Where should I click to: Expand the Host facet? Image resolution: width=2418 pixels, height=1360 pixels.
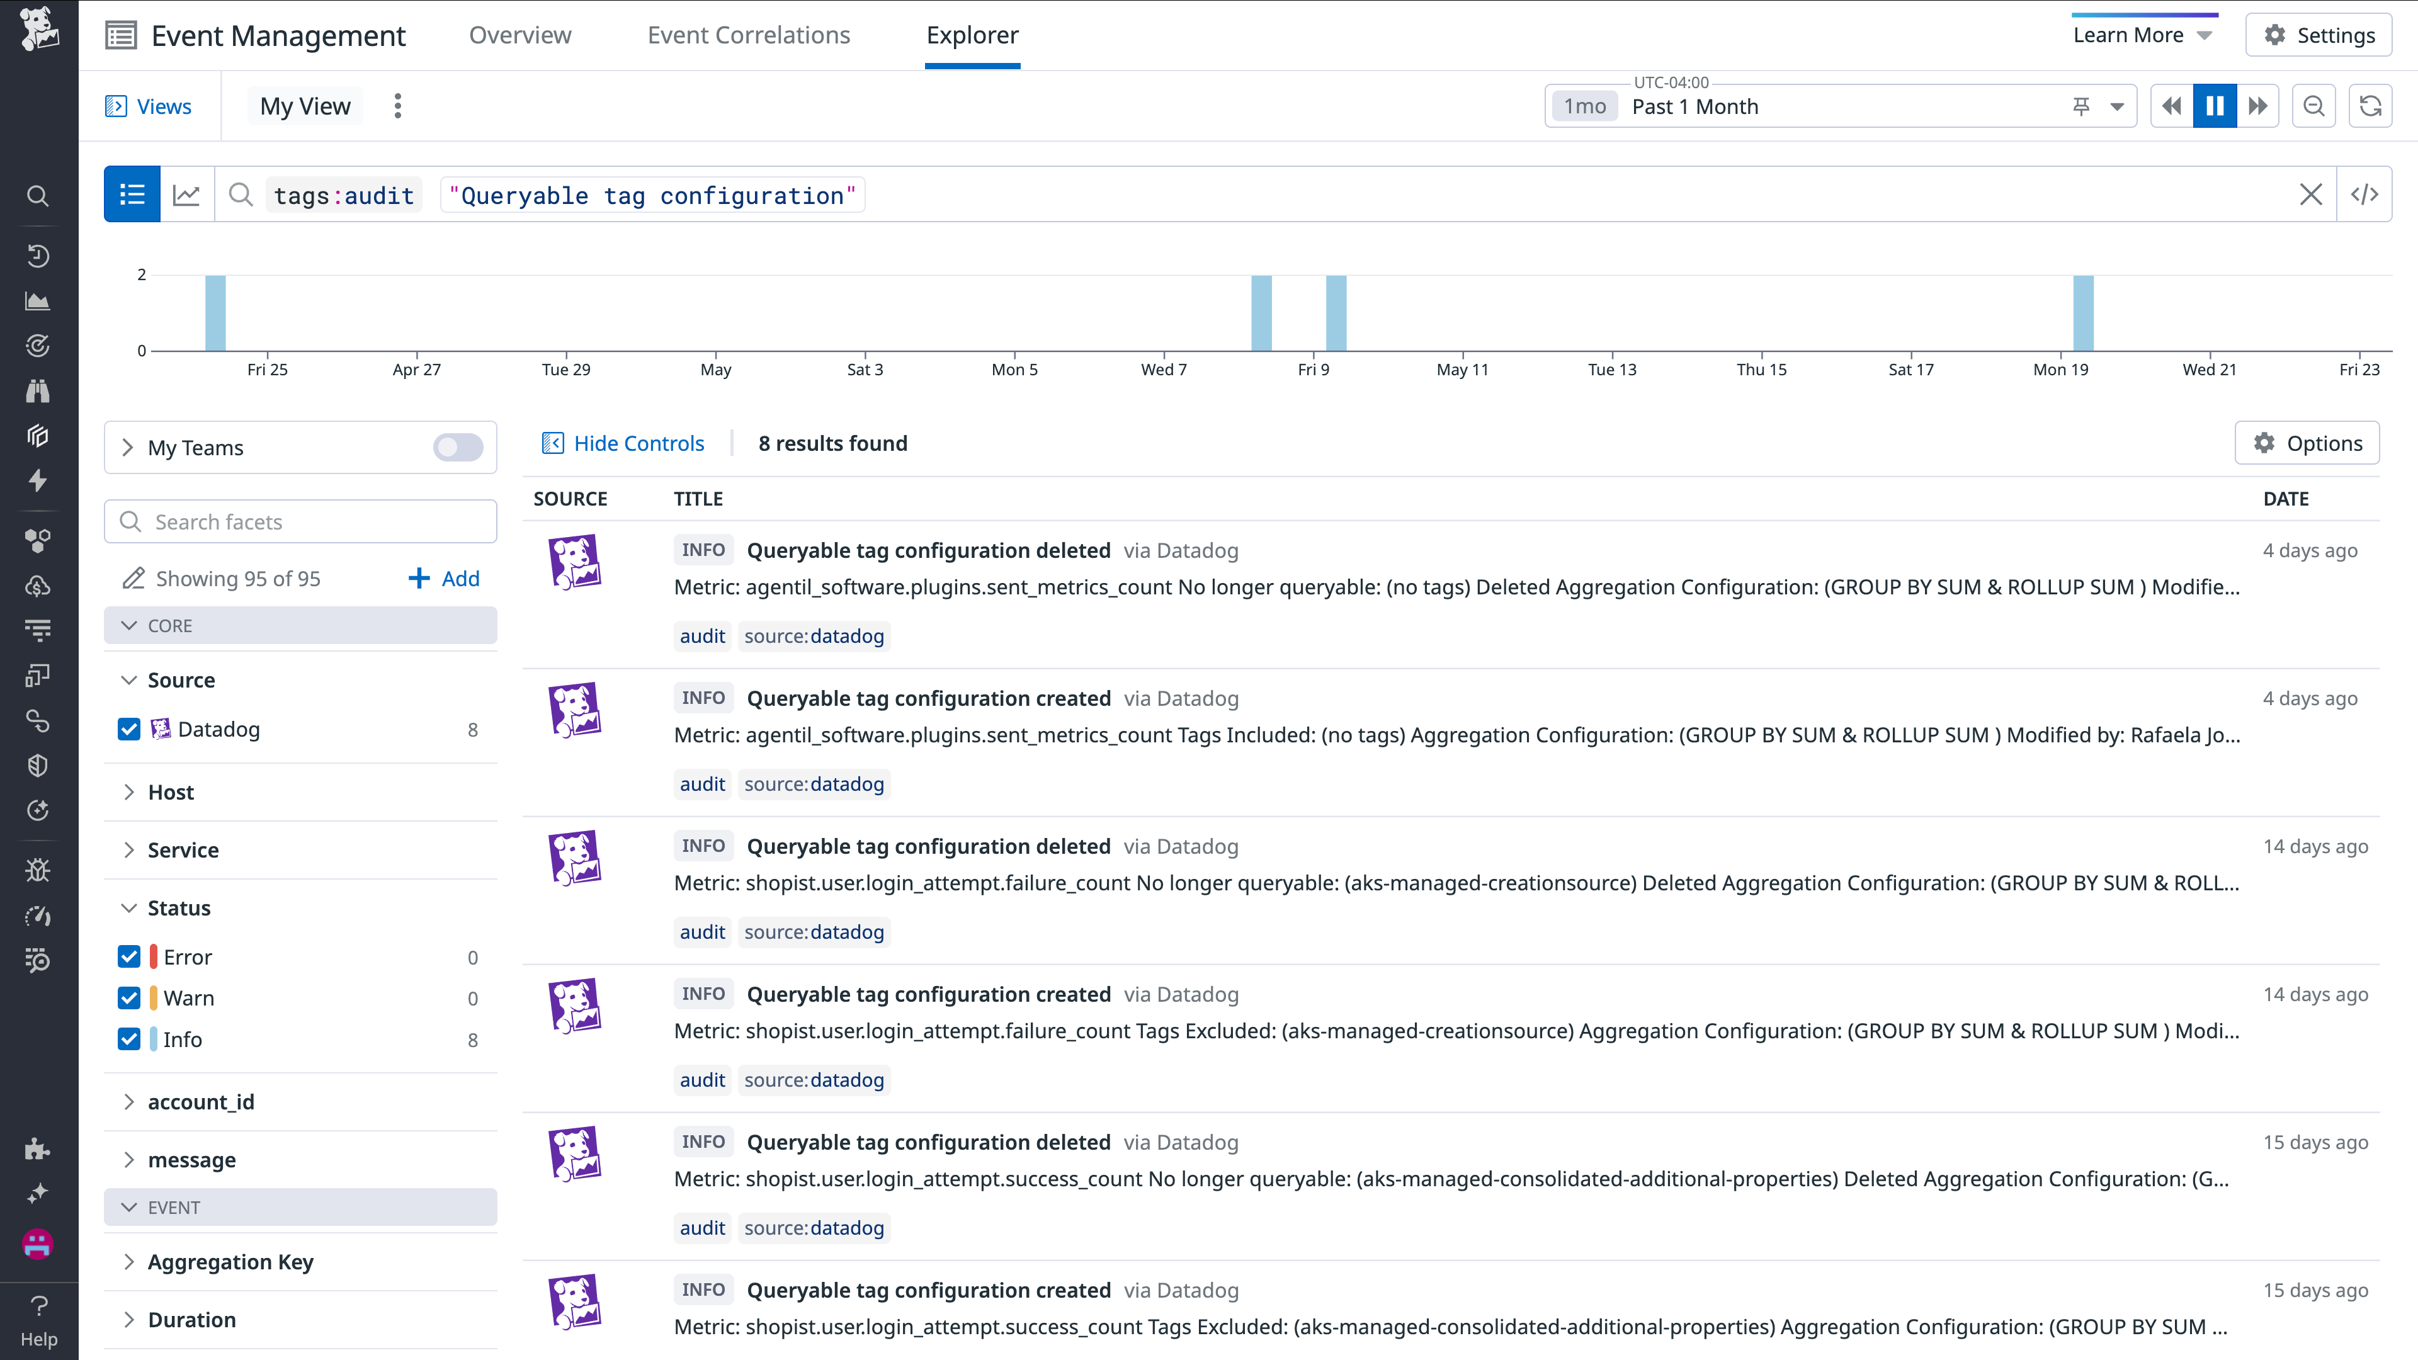tap(130, 791)
